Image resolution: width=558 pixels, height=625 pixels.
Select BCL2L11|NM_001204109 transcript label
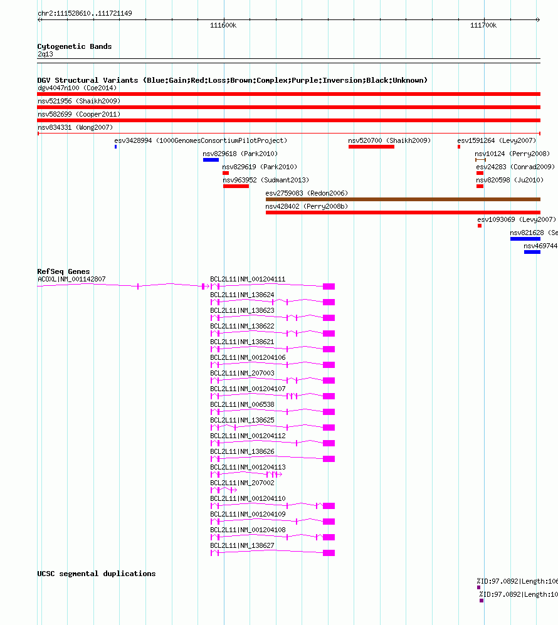[248, 514]
